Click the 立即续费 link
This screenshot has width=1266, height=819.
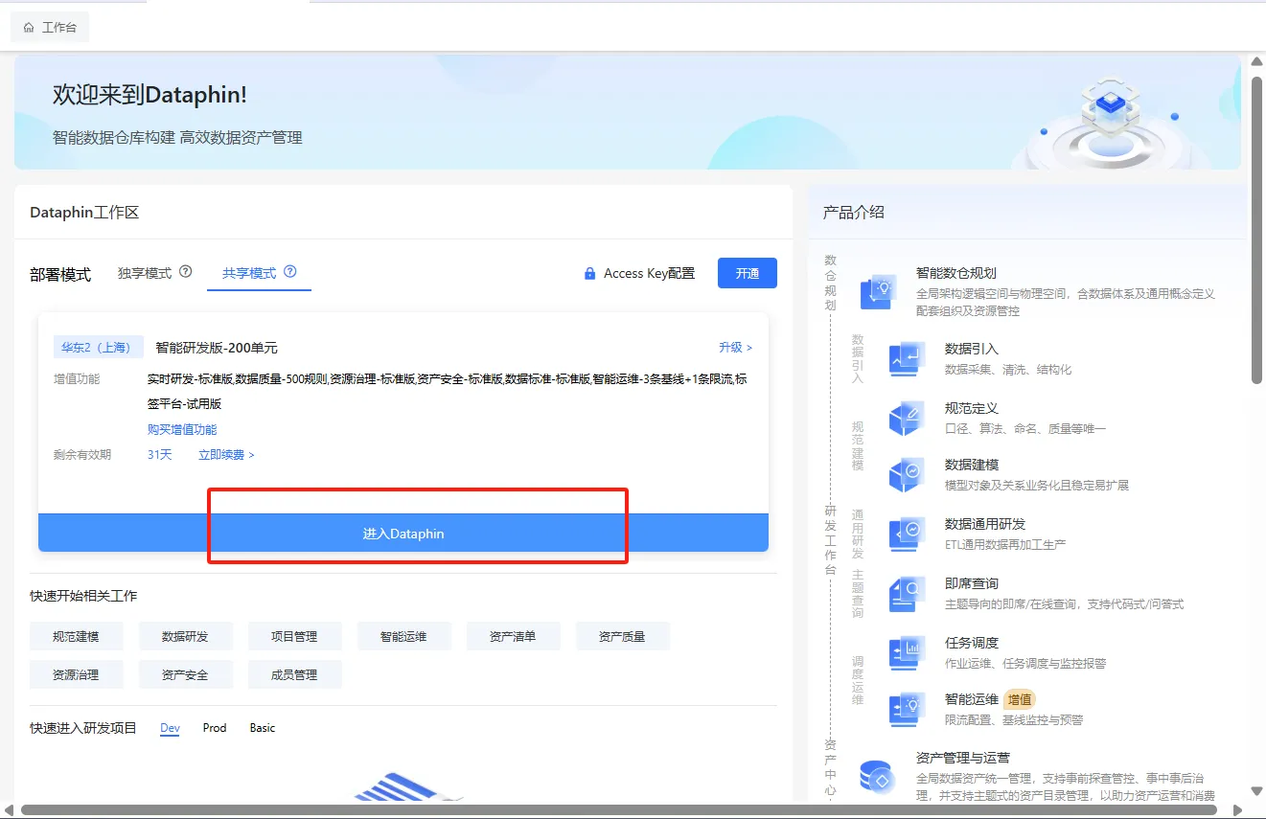tap(226, 455)
